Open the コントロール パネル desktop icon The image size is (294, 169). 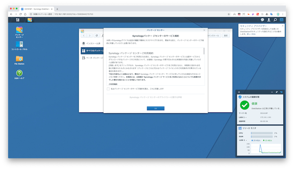click(x=19, y=46)
